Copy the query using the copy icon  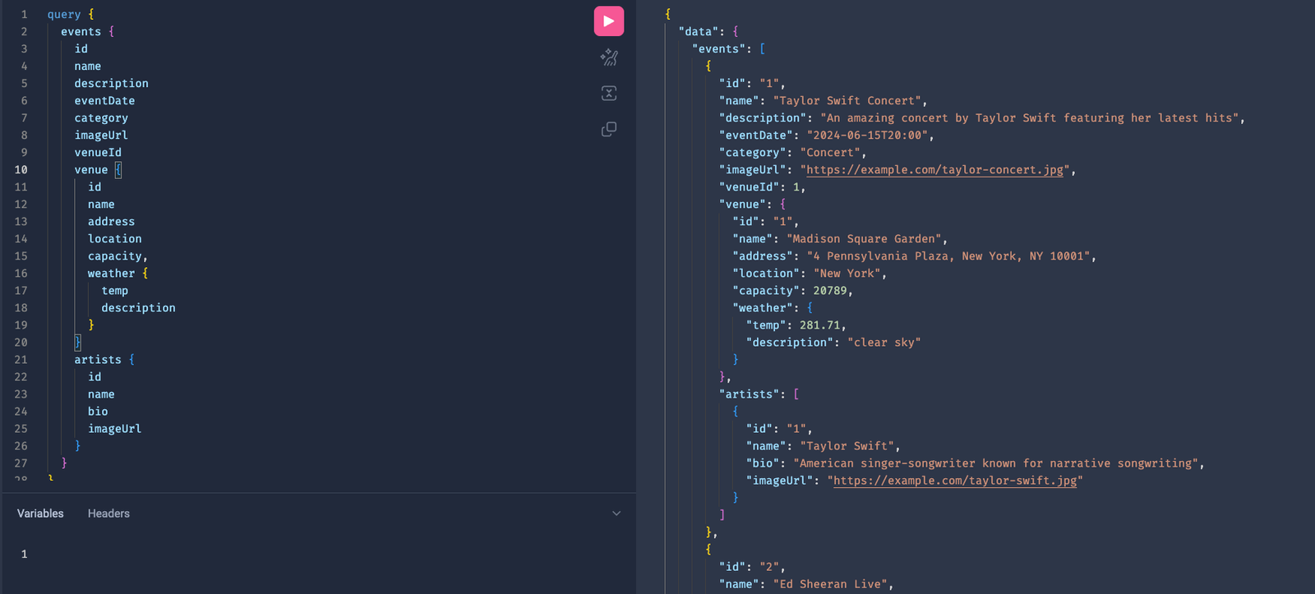click(609, 129)
